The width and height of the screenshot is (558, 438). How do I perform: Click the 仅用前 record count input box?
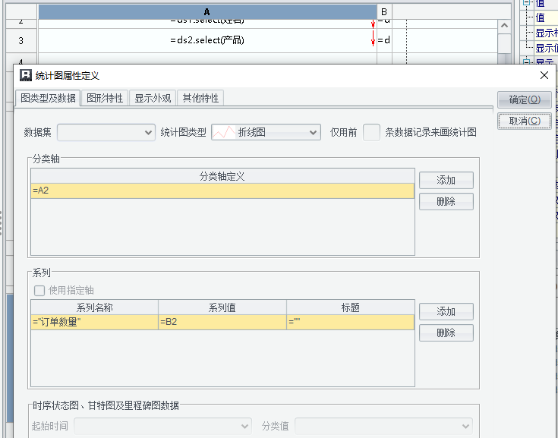(x=371, y=132)
